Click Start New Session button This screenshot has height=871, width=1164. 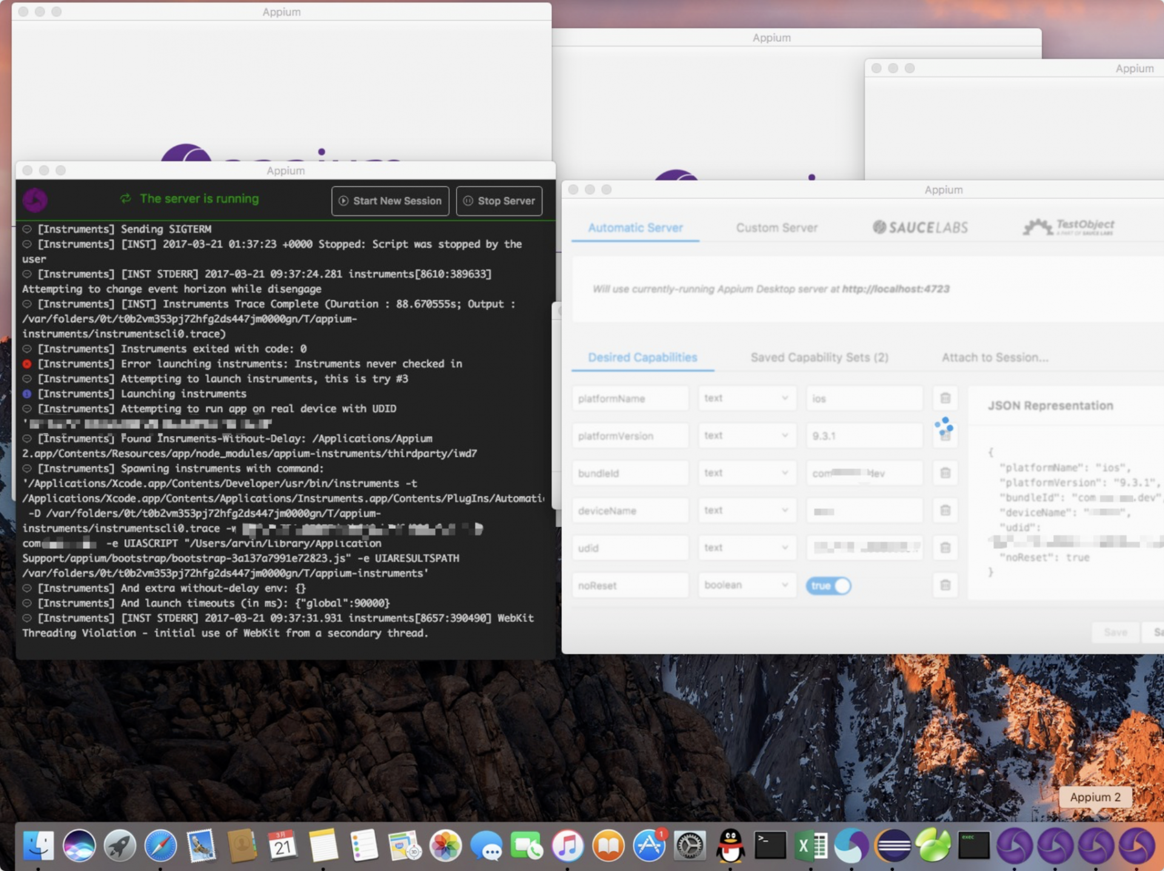tap(390, 201)
